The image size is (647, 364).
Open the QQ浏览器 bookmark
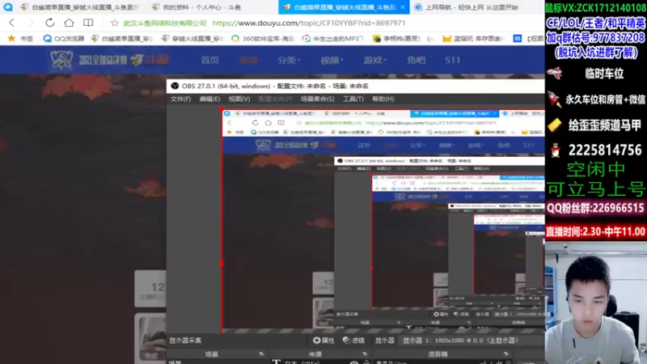pos(64,38)
